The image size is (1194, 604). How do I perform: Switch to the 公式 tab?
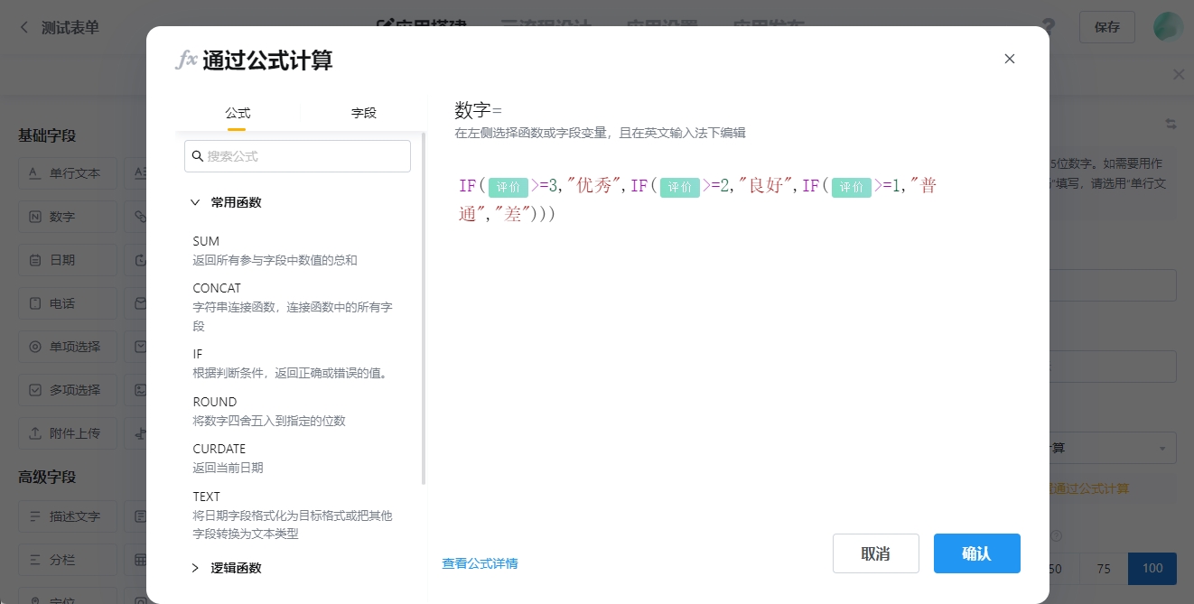pyautogui.click(x=238, y=113)
